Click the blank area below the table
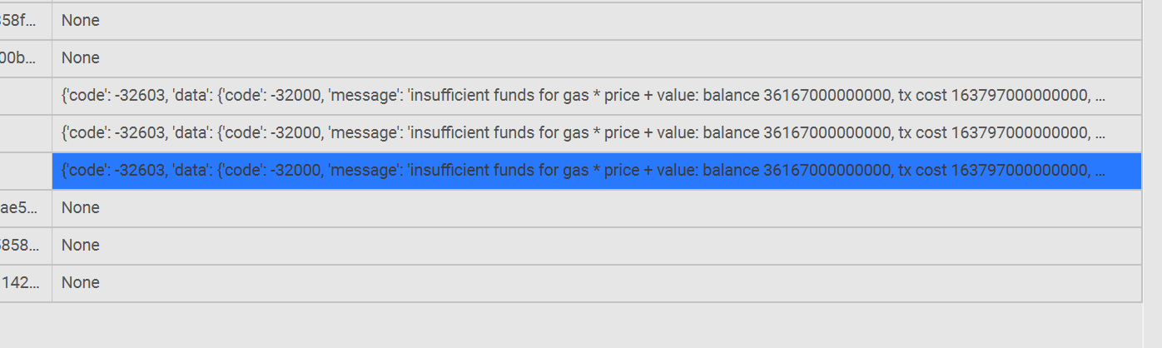 pos(583,326)
